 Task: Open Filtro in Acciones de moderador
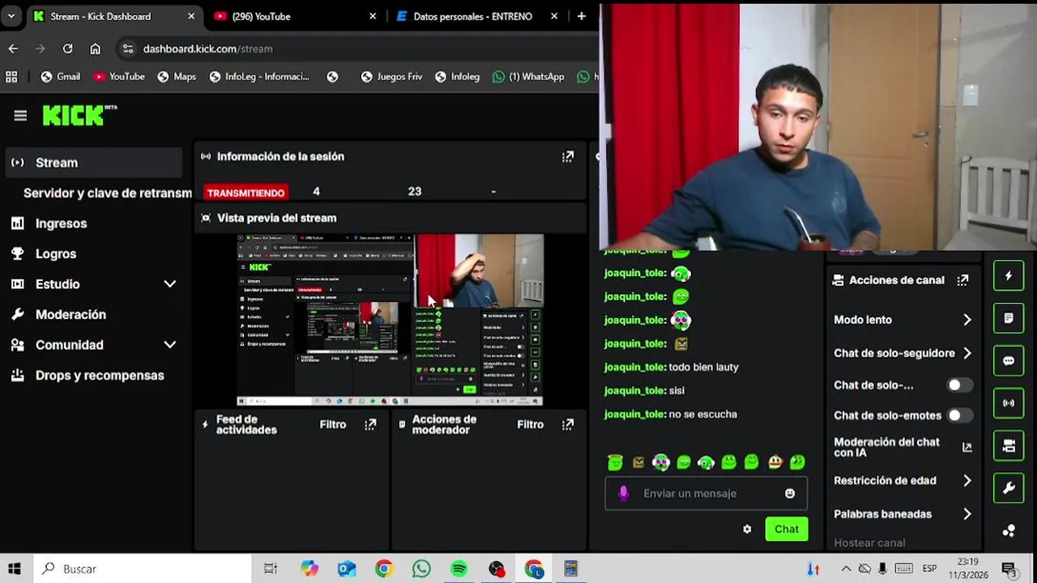tap(531, 424)
